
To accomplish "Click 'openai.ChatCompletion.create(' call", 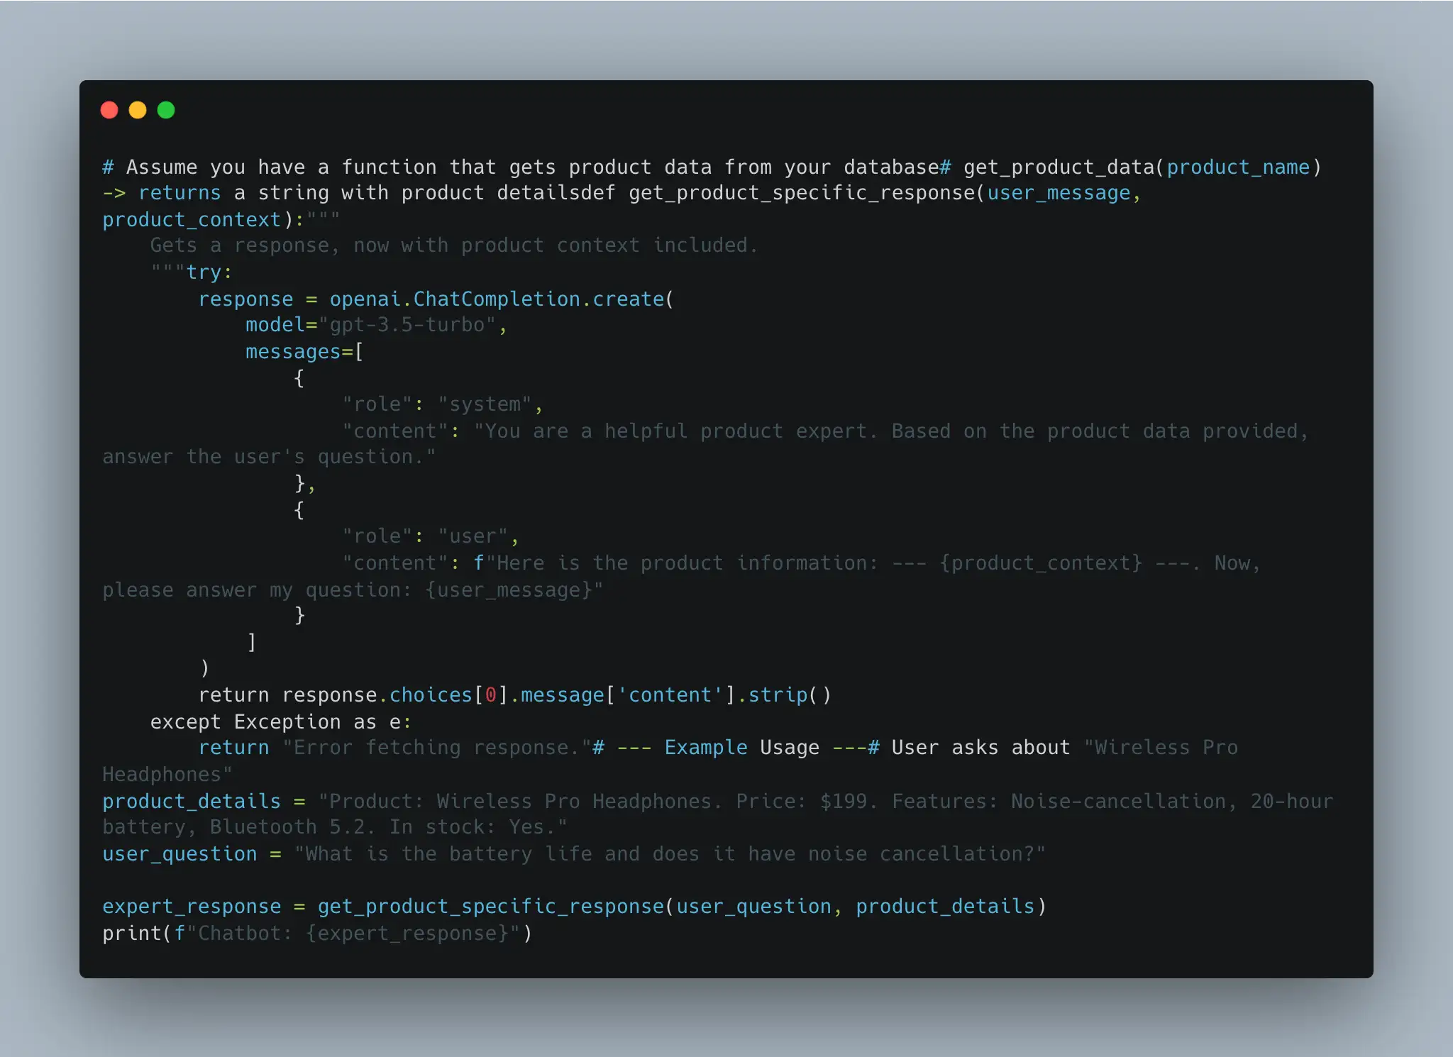I will [x=502, y=299].
